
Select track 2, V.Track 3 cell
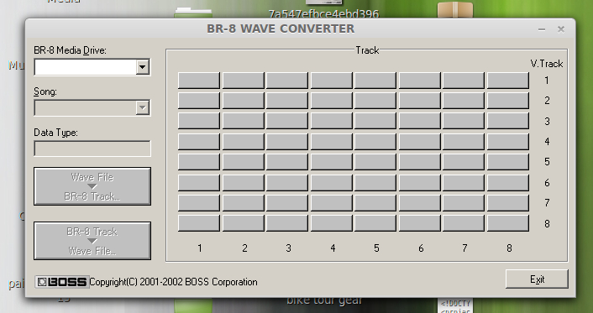[x=244, y=122]
